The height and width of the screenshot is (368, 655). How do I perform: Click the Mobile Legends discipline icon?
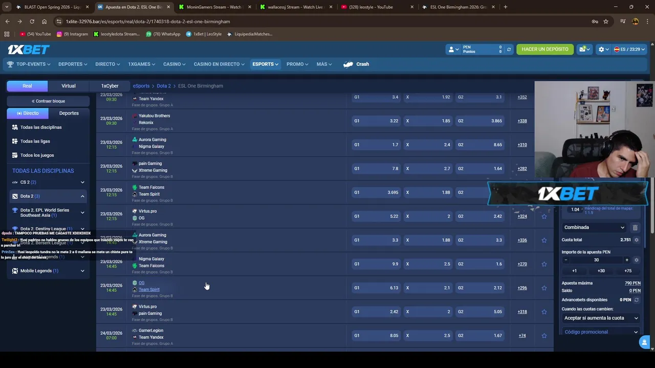(15, 271)
